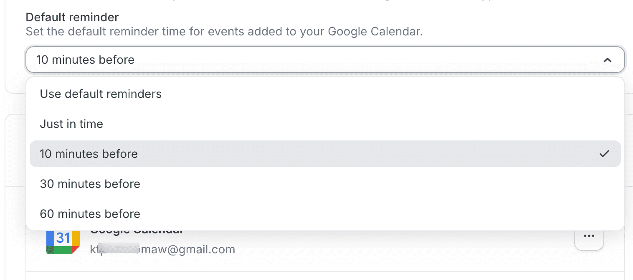
Task: Open the ellipsis options menu for Google Calendar
Action: click(x=589, y=236)
